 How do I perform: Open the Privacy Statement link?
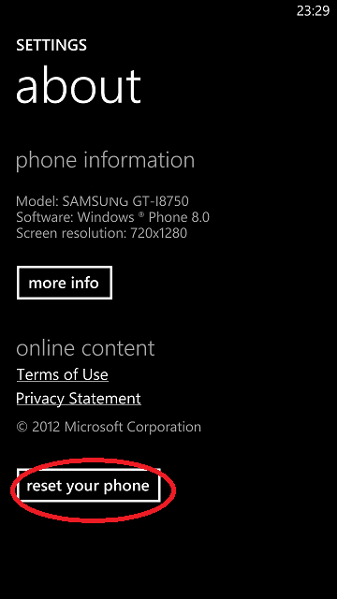[79, 399]
